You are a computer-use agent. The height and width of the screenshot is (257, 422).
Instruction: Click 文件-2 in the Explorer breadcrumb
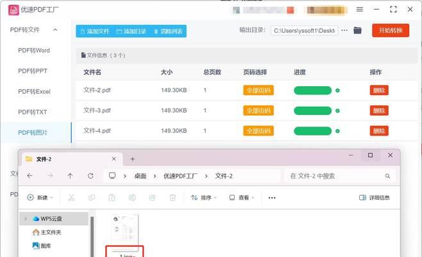[x=224, y=176]
